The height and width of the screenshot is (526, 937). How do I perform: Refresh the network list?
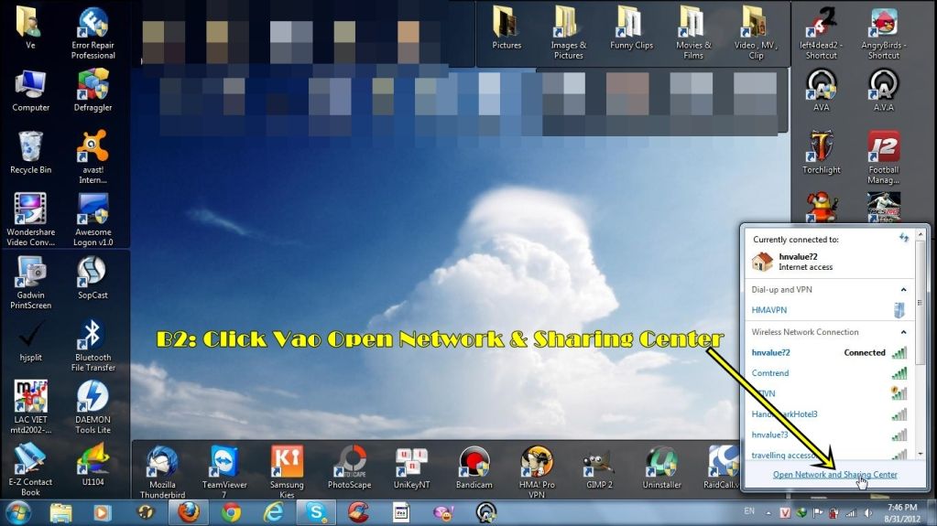(904, 238)
